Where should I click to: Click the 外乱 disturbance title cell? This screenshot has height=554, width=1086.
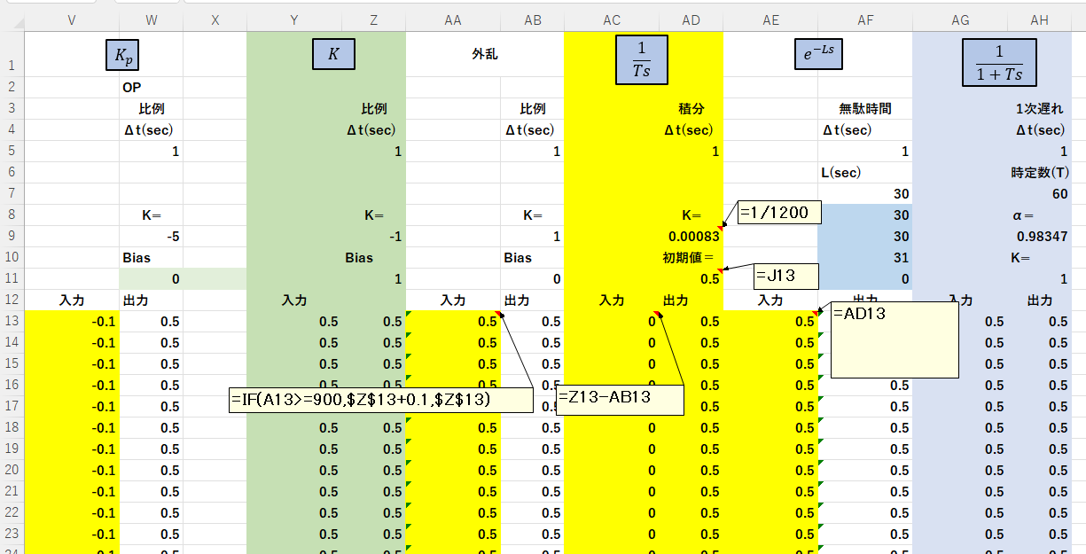(x=484, y=55)
